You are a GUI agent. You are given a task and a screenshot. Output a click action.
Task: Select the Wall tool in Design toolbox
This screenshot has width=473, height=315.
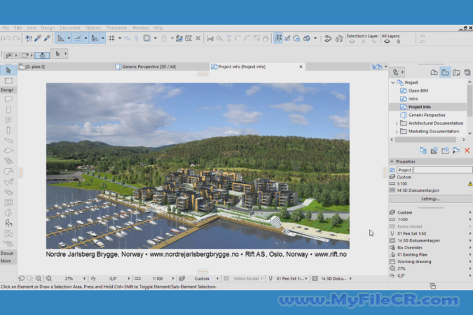(9, 99)
